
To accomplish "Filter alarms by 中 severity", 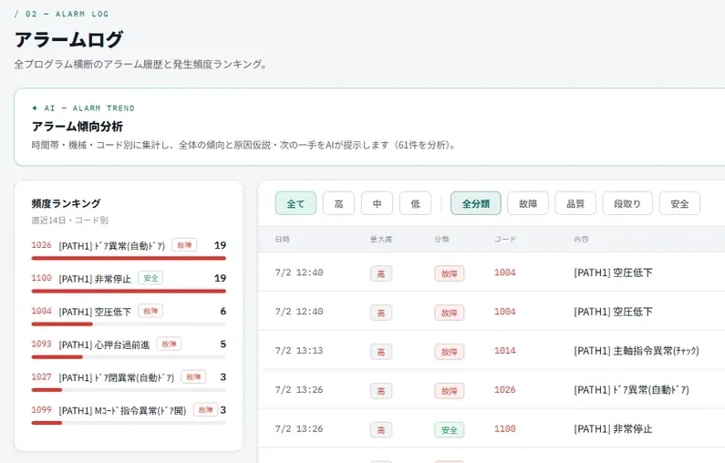I will [377, 203].
